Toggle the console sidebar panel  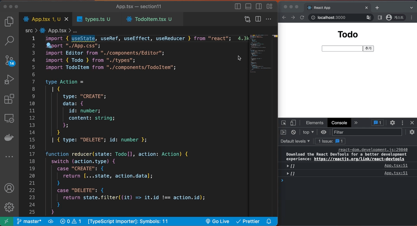tap(284, 132)
